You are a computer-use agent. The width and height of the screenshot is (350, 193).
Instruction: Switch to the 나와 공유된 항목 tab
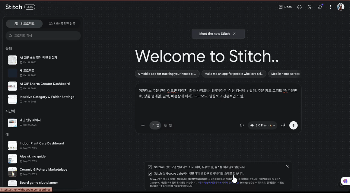[x=62, y=24]
